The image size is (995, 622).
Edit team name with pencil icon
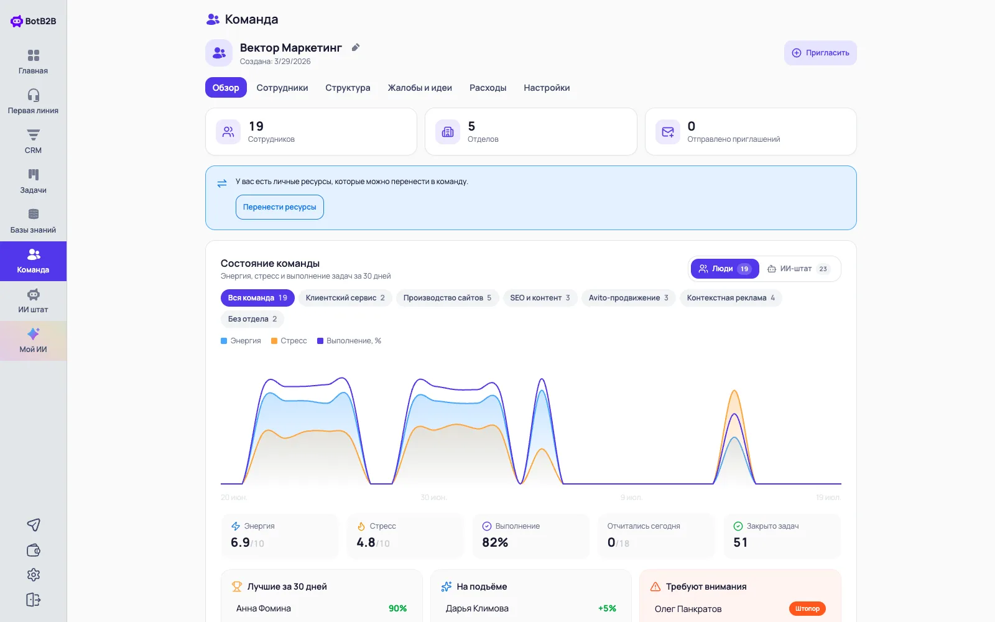[x=356, y=47]
